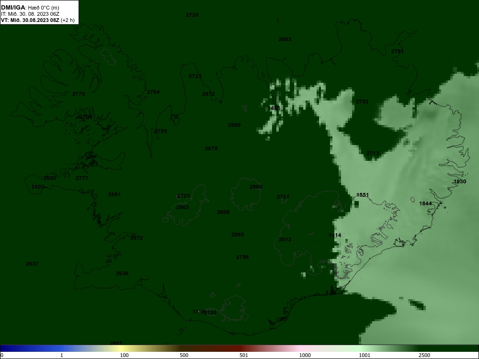
Task: Select the map value 1830
Action: coord(460,181)
